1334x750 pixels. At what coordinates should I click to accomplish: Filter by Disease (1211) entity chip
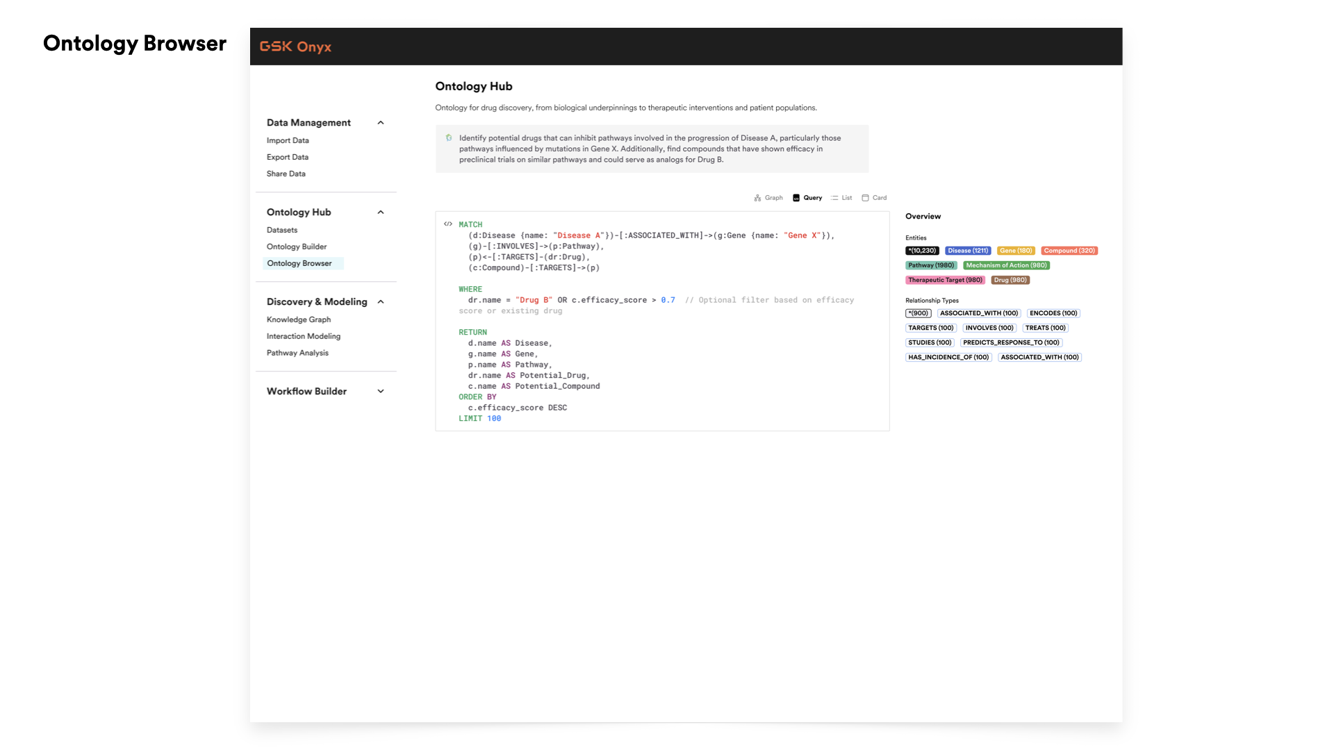(968, 251)
